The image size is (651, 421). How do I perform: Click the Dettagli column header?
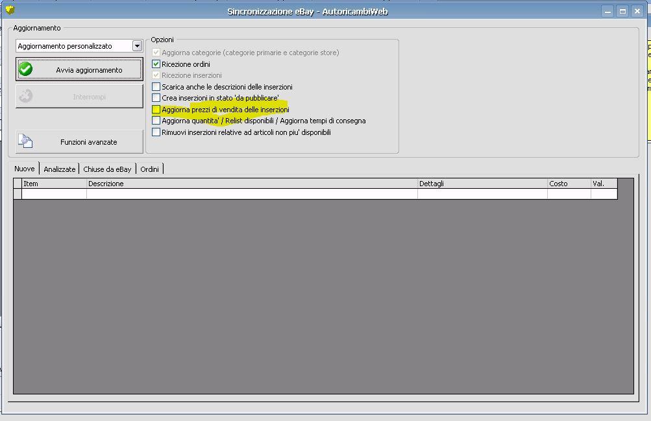482,184
